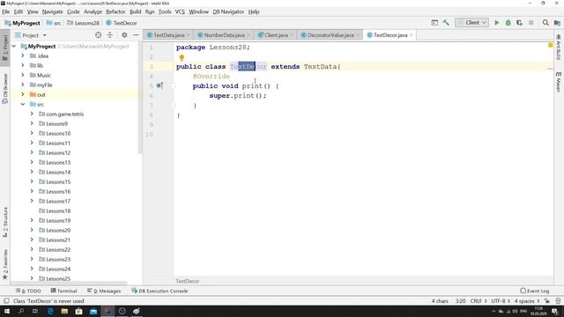Open the DB Execution Console
Image resolution: width=564 pixels, height=317 pixels.
tap(160, 291)
